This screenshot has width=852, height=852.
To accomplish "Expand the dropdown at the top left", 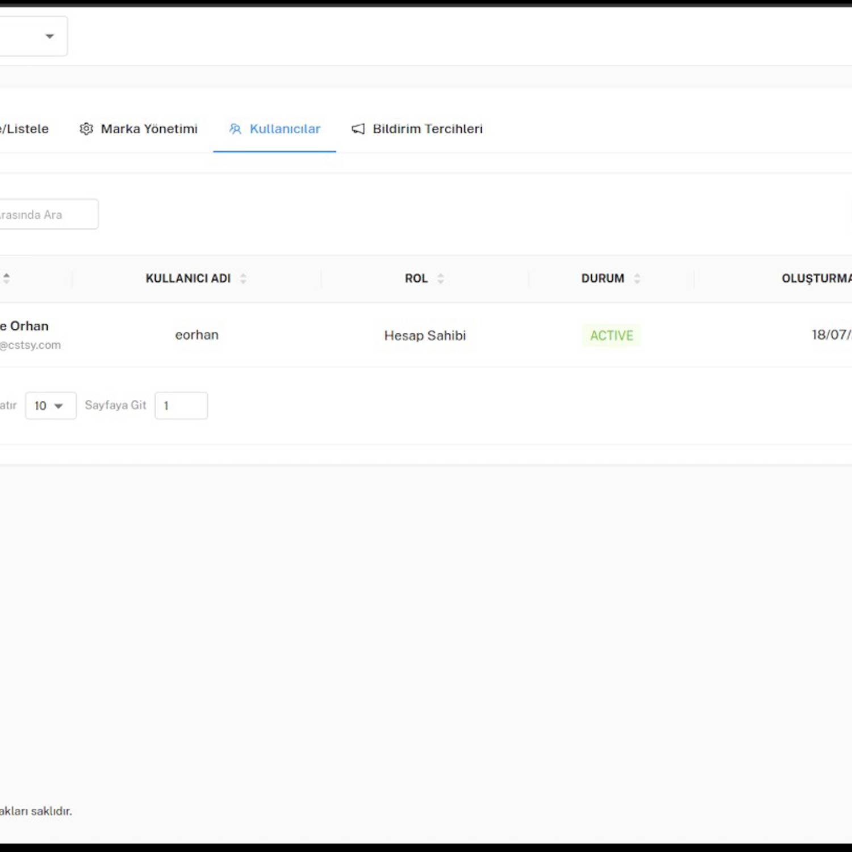I will pos(49,36).
